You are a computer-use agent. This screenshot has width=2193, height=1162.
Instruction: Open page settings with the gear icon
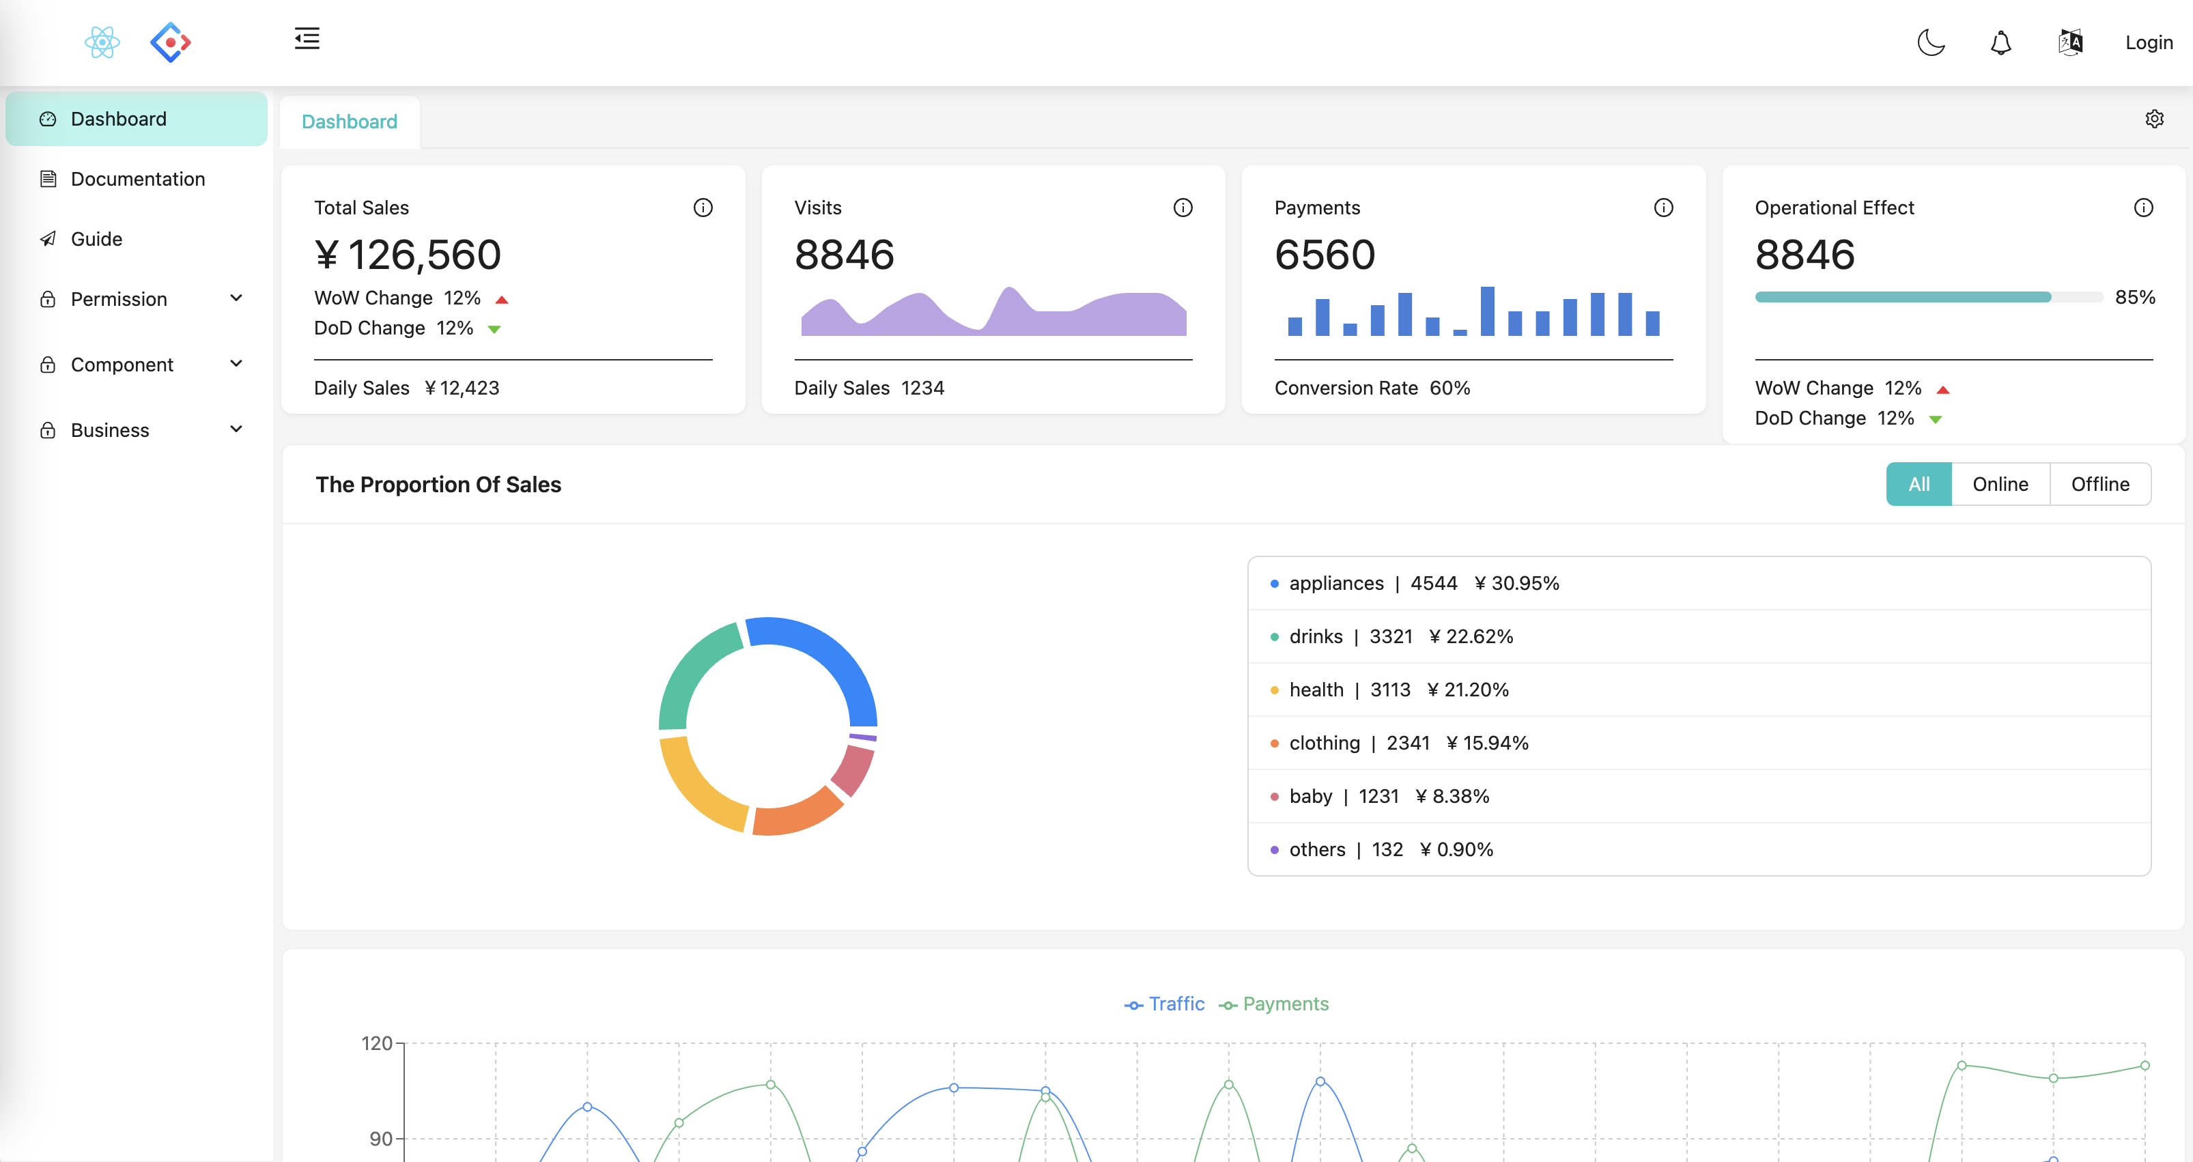(2155, 118)
